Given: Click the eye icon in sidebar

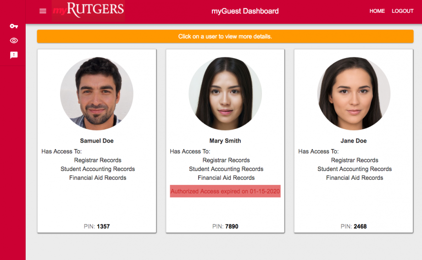Looking at the screenshot, I should 14,41.
